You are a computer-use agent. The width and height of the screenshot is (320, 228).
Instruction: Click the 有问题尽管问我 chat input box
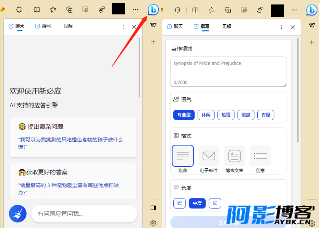coord(84,214)
